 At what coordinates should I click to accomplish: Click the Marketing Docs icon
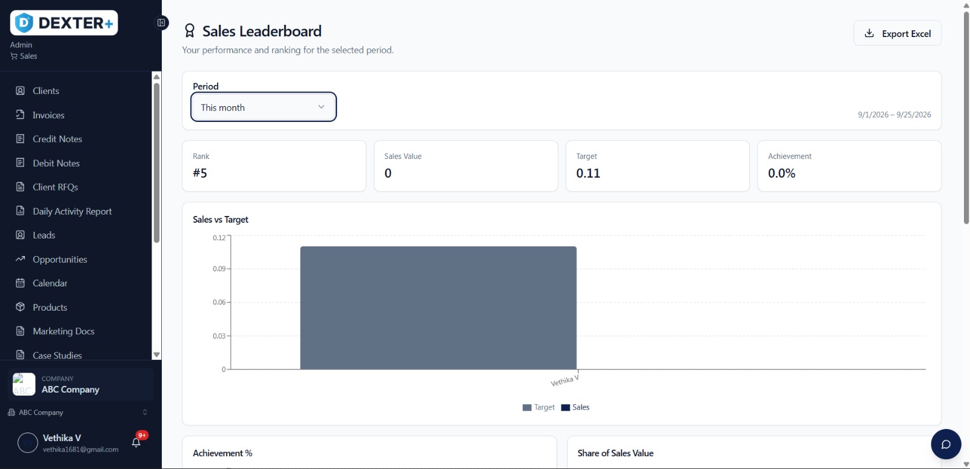pos(20,331)
